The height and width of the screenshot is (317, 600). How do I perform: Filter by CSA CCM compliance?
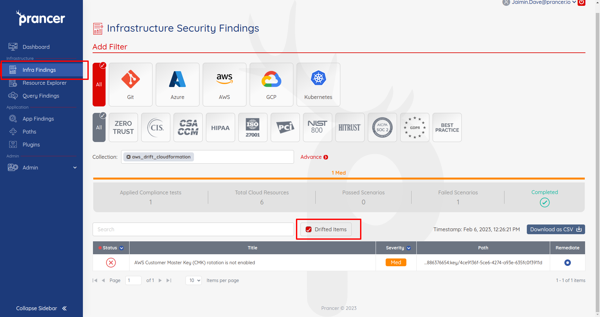[x=188, y=127]
